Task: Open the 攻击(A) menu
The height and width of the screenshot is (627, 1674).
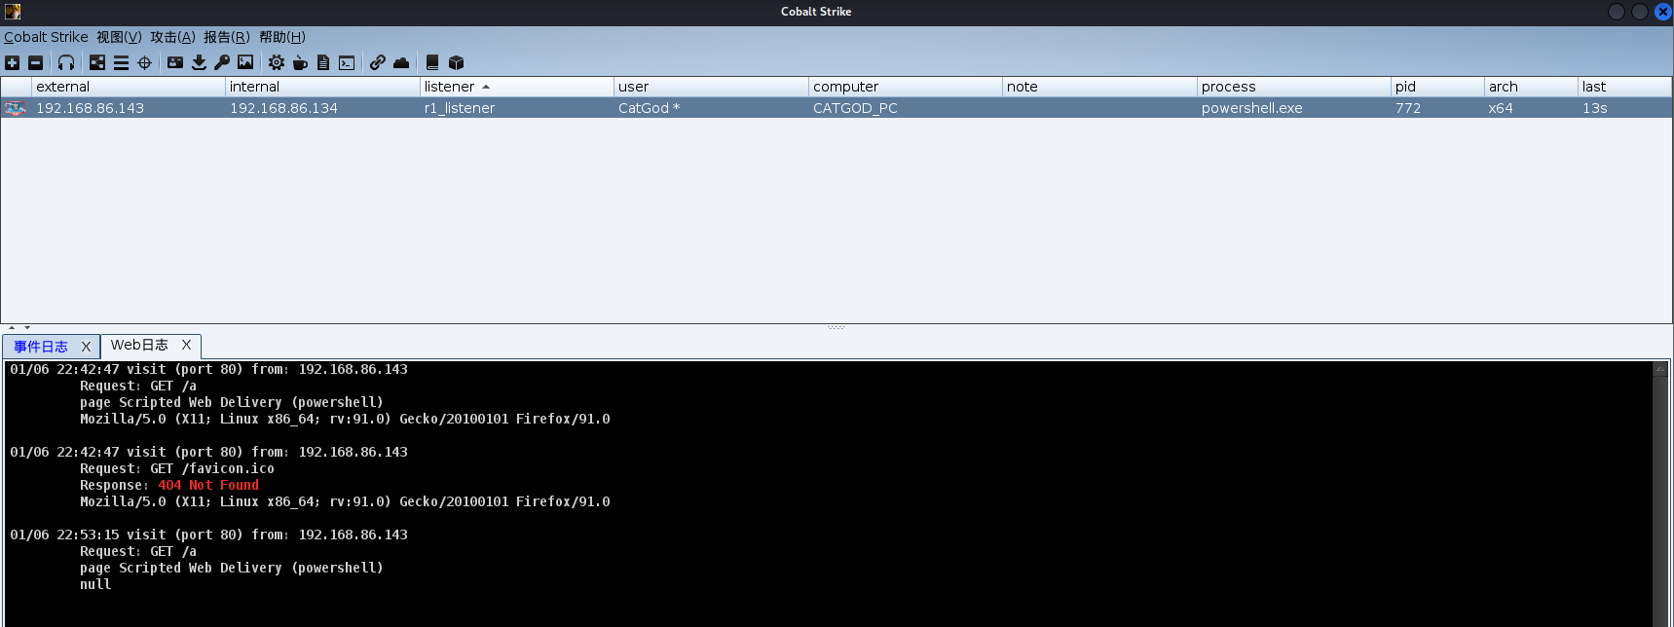Action: tap(172, 37)
